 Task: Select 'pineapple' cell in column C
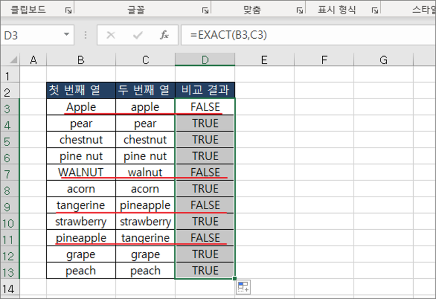pyautogui.click(x=145, y=205)
